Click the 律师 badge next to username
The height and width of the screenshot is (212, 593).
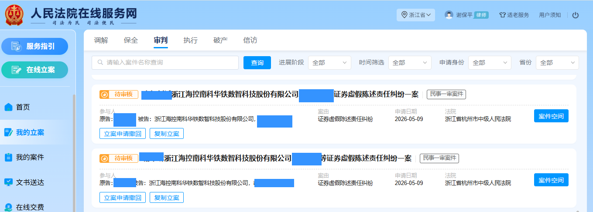pos(481,15)
